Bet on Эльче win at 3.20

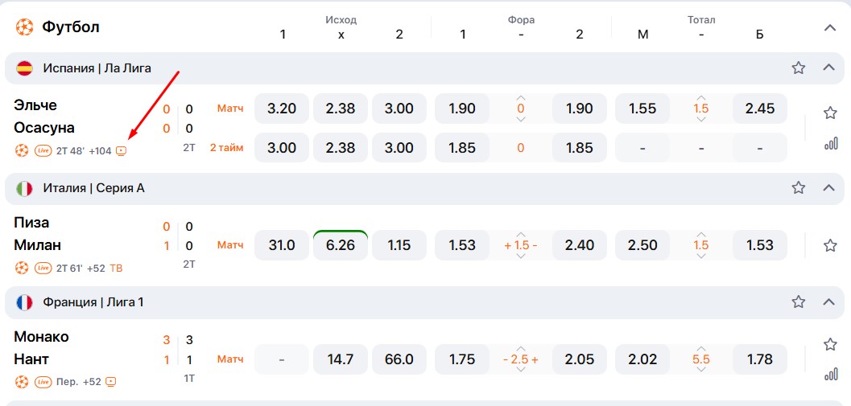pos(281,109)
